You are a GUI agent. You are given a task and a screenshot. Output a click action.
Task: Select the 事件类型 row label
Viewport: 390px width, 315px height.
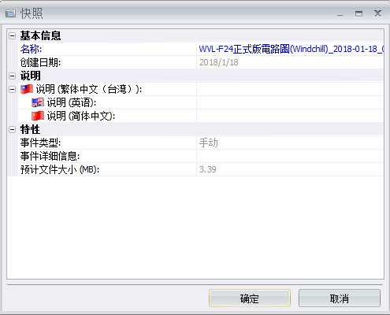point(40,143)
